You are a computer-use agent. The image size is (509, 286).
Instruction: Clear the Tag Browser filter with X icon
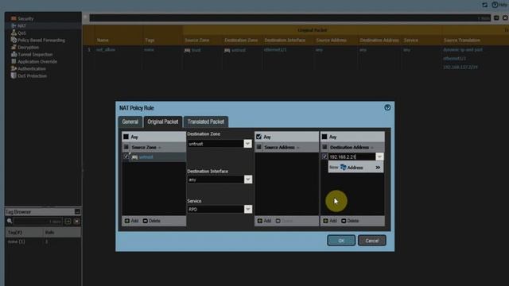pyautogui.click(x=76, y=221)
